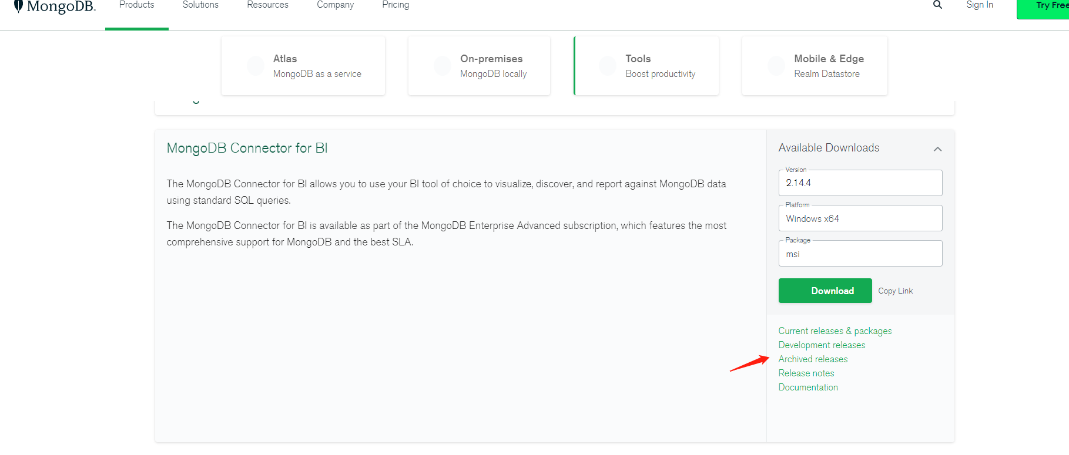
Task: Click the MongoDB Connector for BI heading
Action: [x=247, y=148]
